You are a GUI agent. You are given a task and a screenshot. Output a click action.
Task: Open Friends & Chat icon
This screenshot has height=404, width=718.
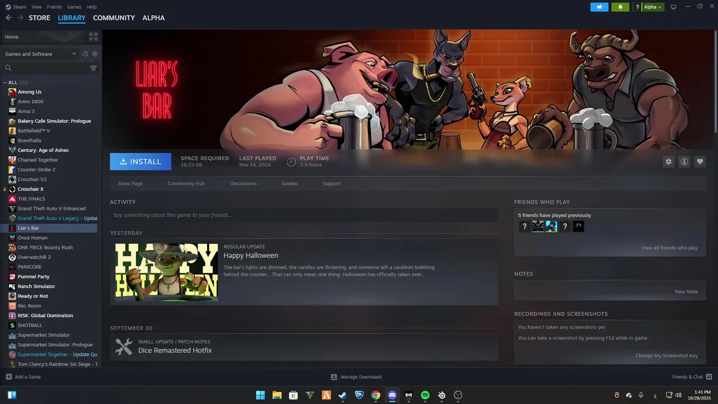click(709, 377)
